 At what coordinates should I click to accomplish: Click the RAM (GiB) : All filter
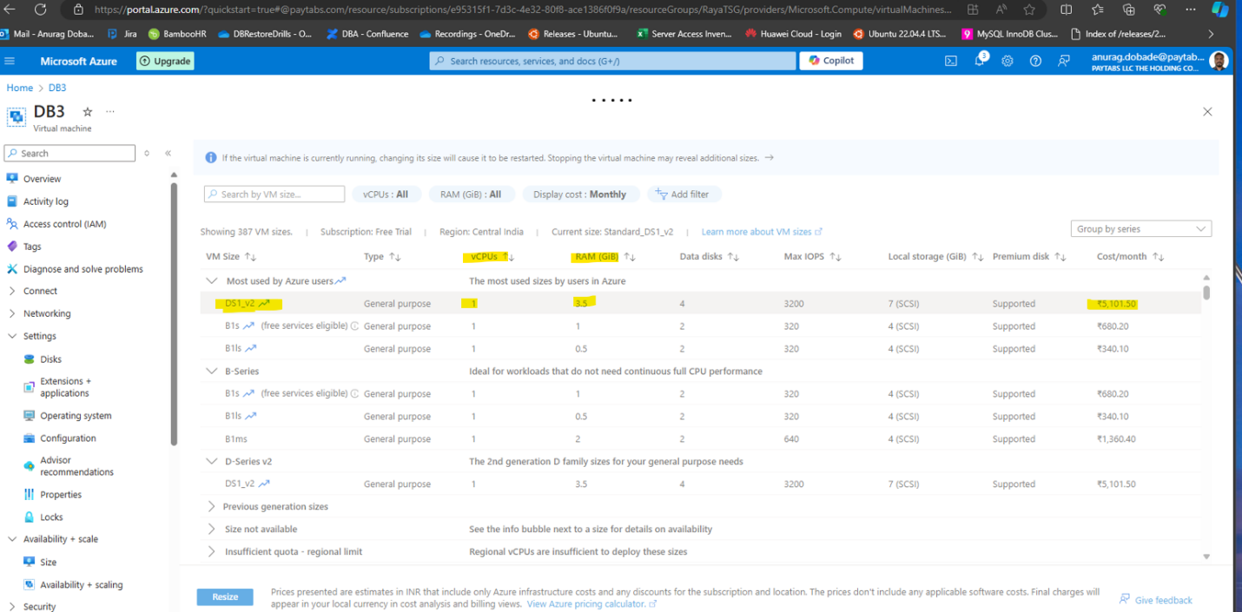(471, 194)
